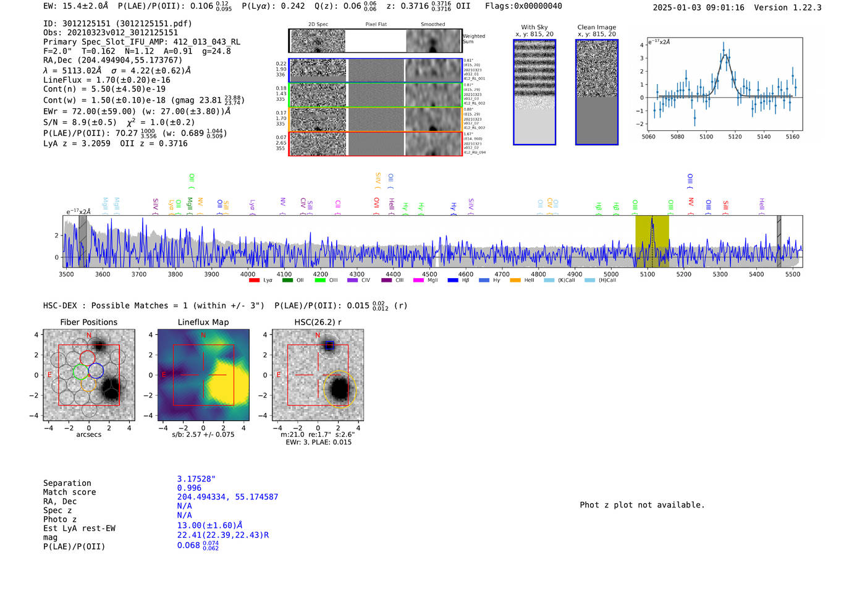Click the dark green OII legend swatch
This screenshot has width=865, height=589.
[287, 281]
